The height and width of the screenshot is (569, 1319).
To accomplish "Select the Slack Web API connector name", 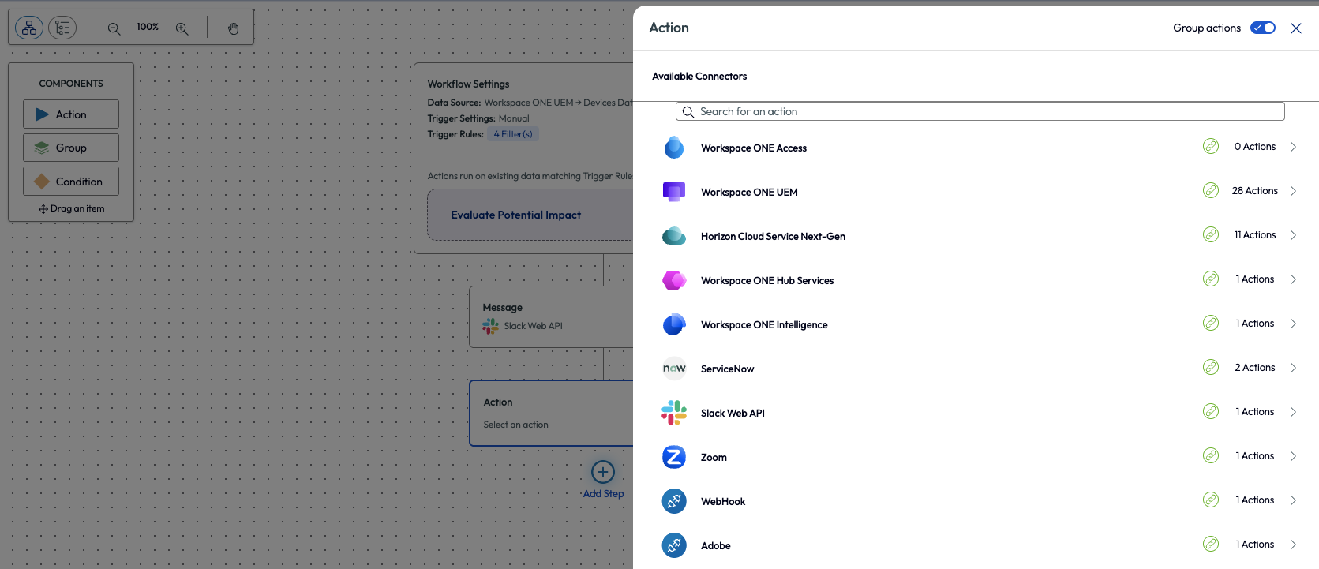I will [x=733, y=414].
